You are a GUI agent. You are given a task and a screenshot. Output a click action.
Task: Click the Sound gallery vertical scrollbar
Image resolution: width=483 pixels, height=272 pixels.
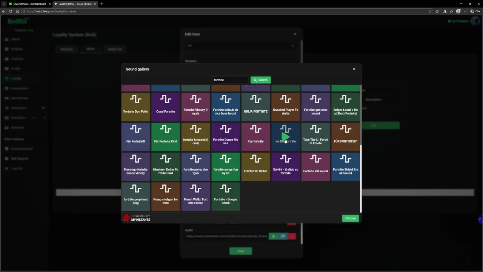click(x=361, y=178)
